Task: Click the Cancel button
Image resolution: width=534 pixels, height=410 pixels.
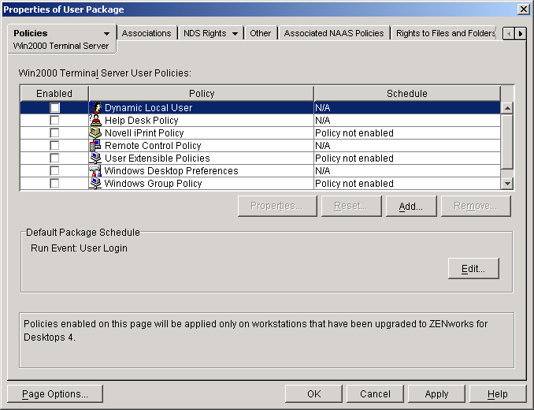Action: 375,394
